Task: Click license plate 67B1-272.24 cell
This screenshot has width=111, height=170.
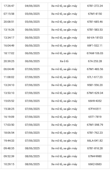Action: 95,6
